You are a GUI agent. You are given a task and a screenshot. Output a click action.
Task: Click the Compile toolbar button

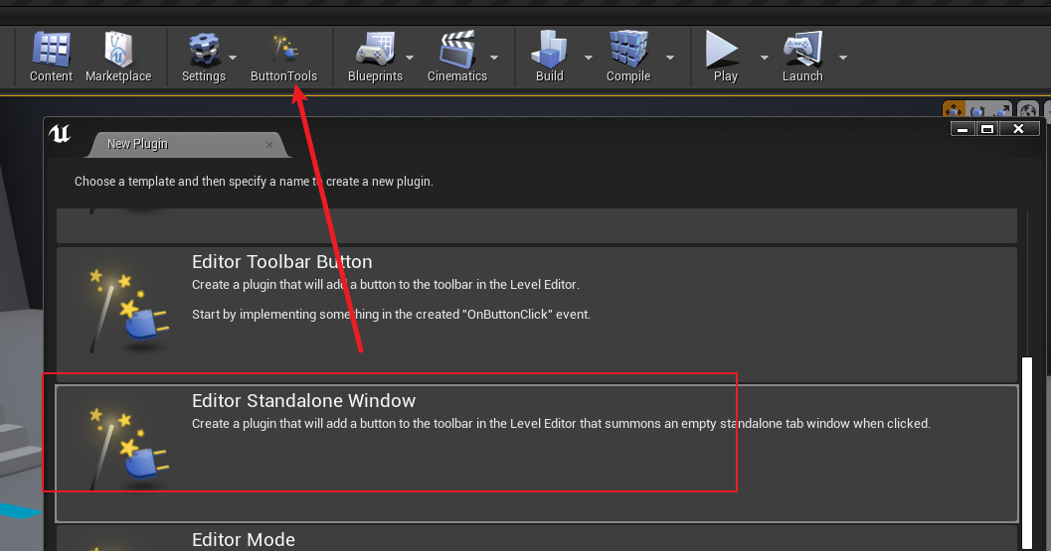pos(628,58)
